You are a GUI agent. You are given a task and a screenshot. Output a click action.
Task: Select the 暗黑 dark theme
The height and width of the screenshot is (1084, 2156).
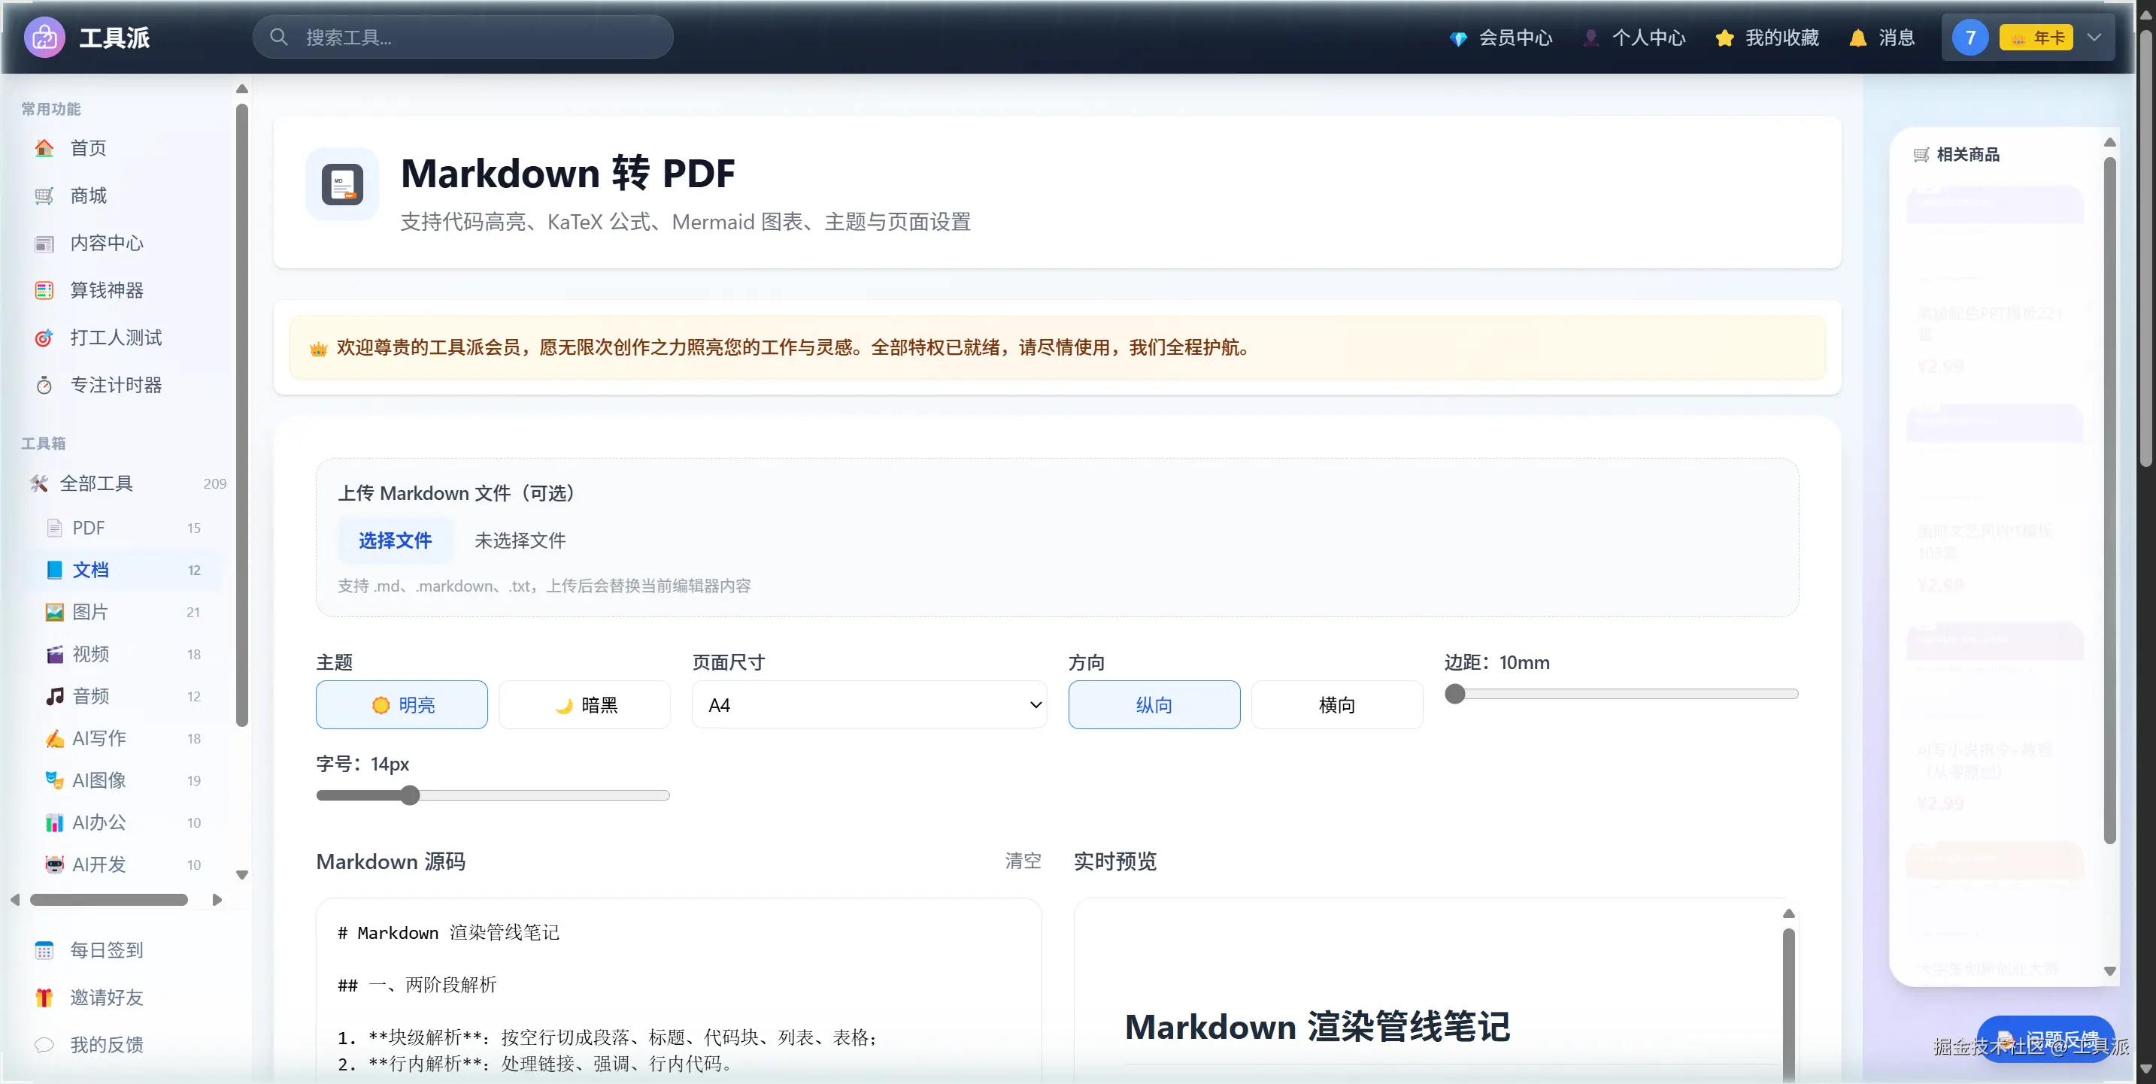coord(585,705)
